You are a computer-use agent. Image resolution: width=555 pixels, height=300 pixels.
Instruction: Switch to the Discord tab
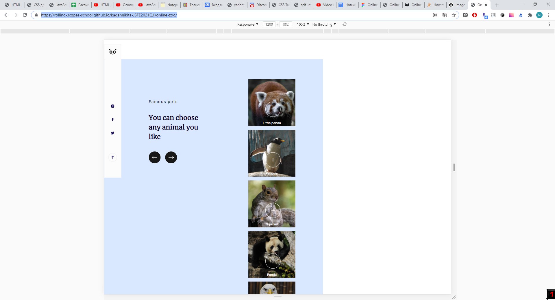tap(258, 5)
